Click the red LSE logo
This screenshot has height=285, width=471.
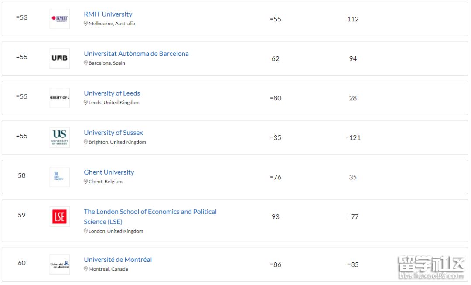click(59, 216)
